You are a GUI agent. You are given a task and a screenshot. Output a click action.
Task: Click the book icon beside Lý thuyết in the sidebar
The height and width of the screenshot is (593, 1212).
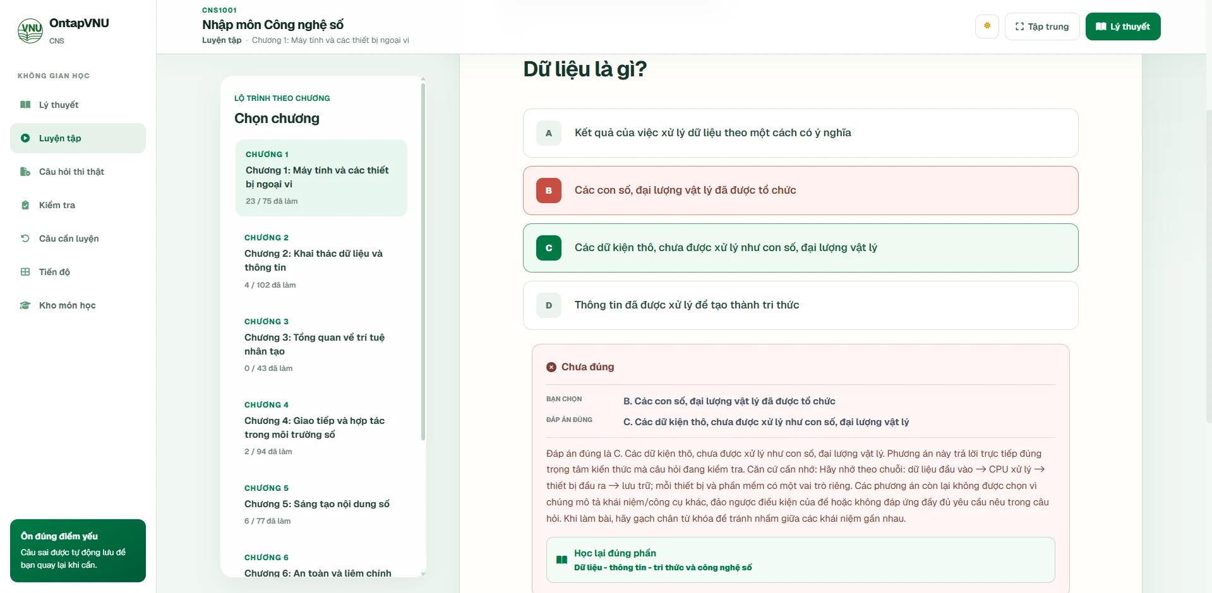[x=25, y=105]
